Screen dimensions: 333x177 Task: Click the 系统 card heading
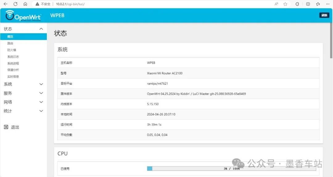[62, 50]
